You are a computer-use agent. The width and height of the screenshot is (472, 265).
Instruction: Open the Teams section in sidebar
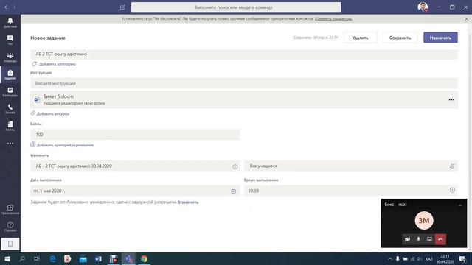click(x=10, y=57)
